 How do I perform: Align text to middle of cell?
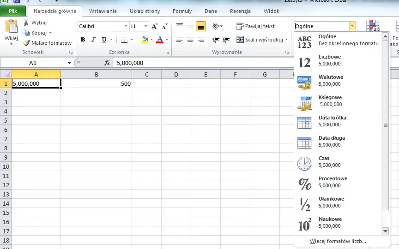click(x=190, y=26)
